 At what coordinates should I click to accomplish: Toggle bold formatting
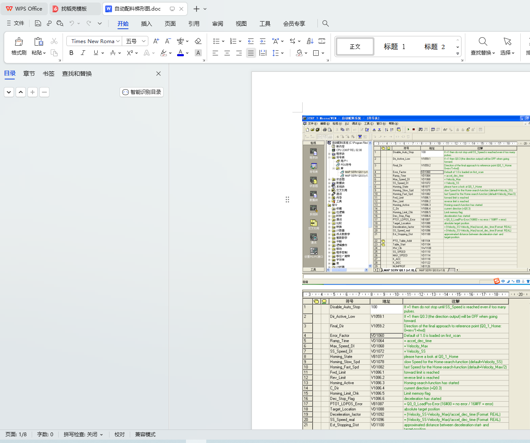click(71, 53)
